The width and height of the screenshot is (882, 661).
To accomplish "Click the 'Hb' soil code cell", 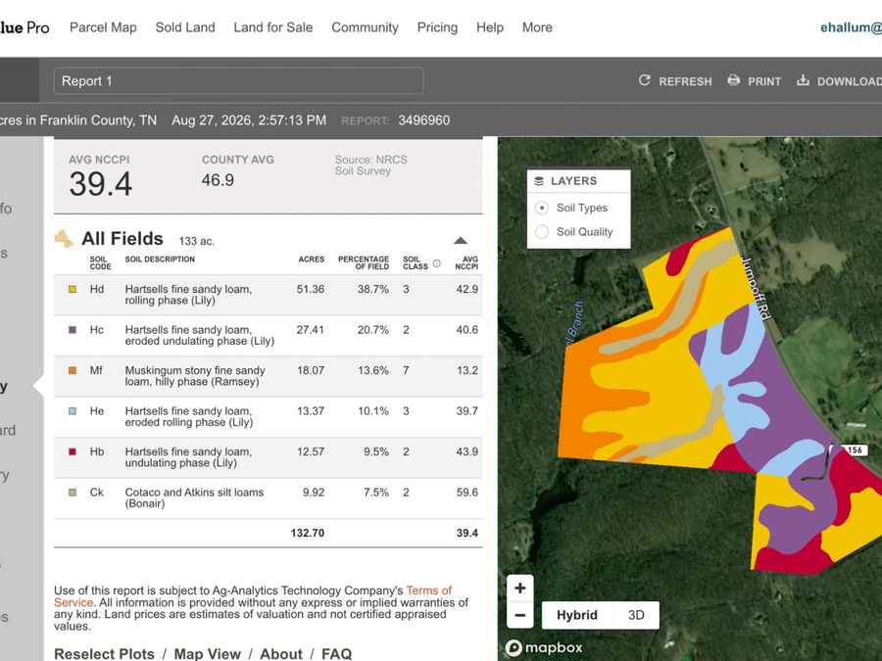I will [97, 451].
